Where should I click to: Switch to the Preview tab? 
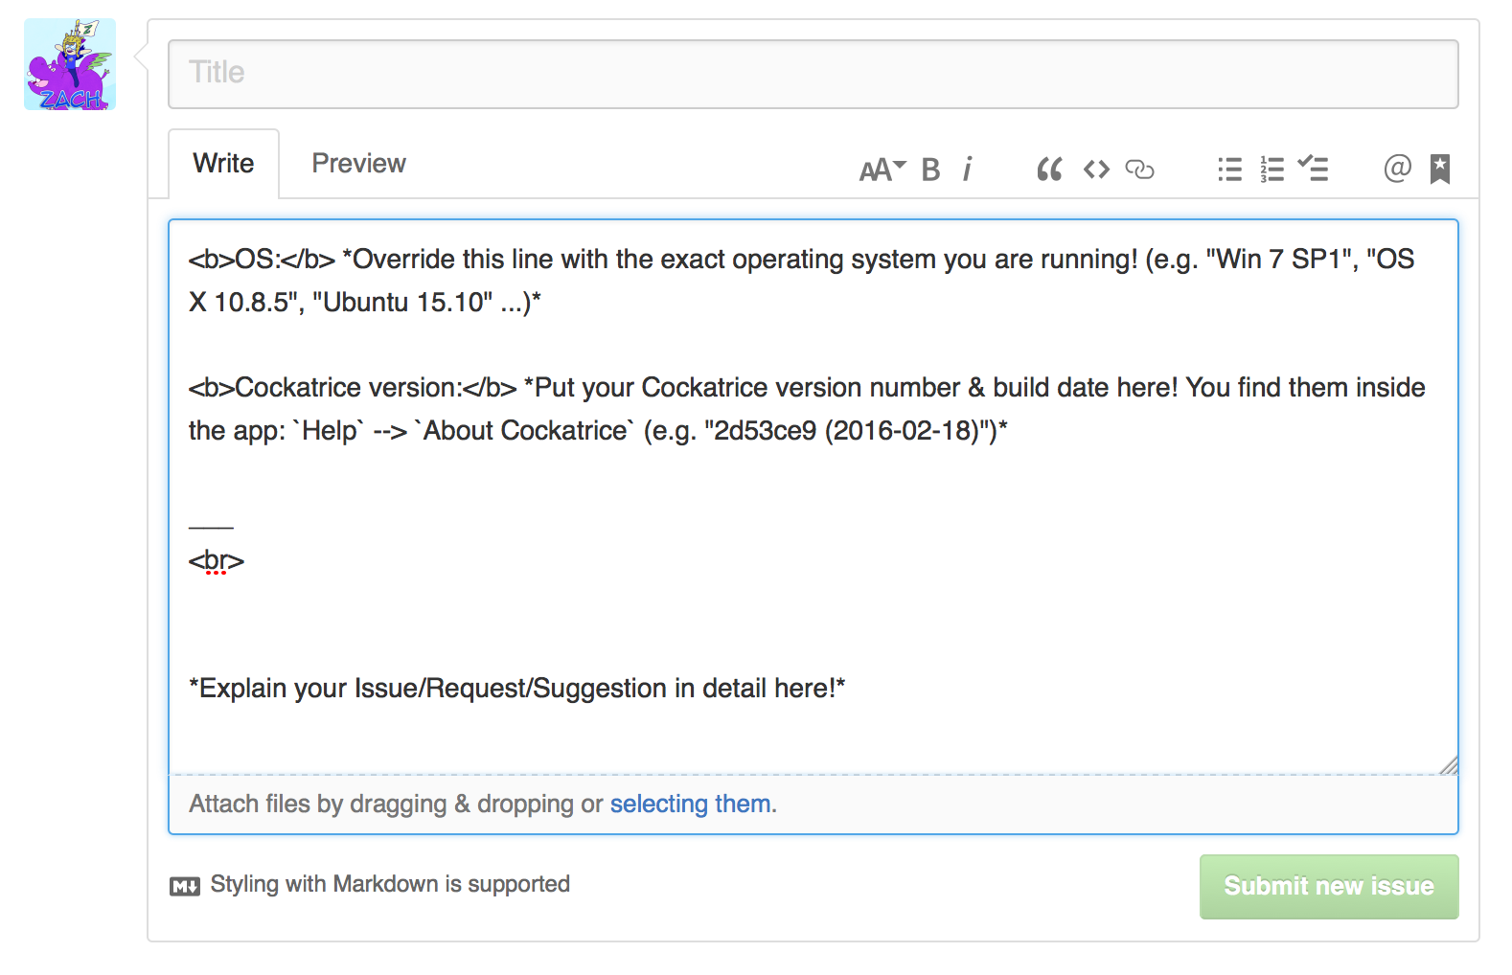coord(358,164)
